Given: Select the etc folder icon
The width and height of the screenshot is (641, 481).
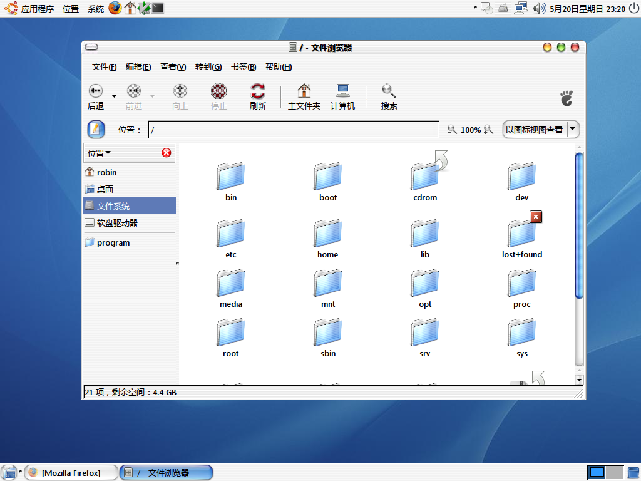Looking at the screenshot, I should (x=231, y=233).
